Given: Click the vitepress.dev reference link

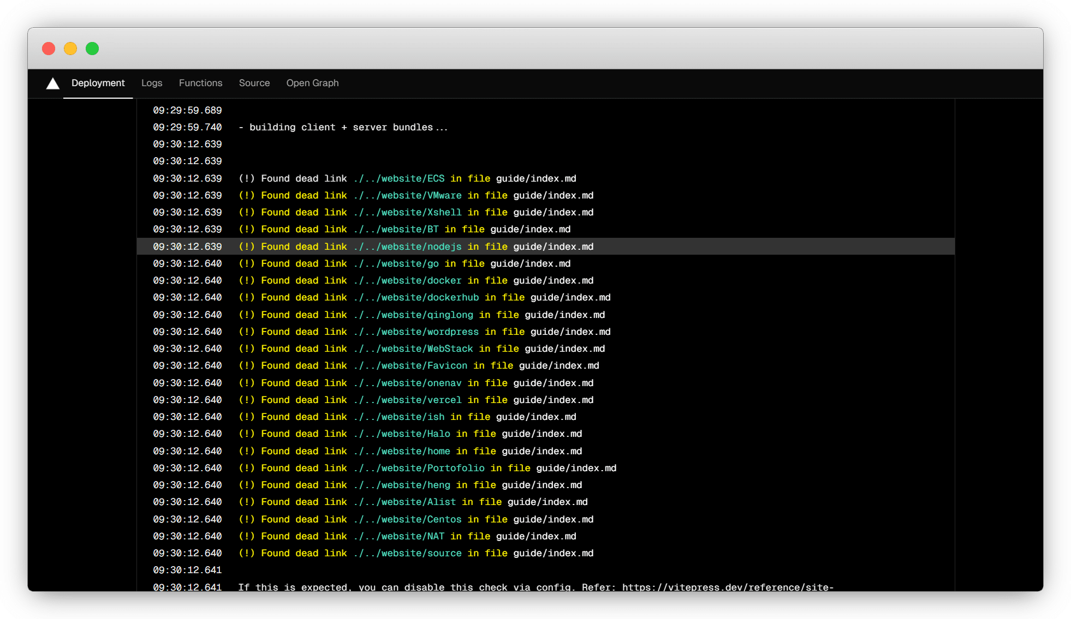Looking at the screenshot, I should pyautogui.click(x=727, y=587).
